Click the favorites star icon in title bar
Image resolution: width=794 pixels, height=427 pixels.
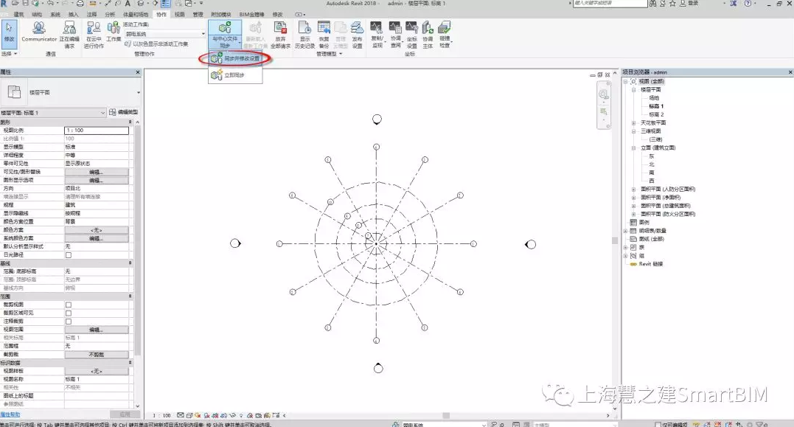tap(672, 4)
